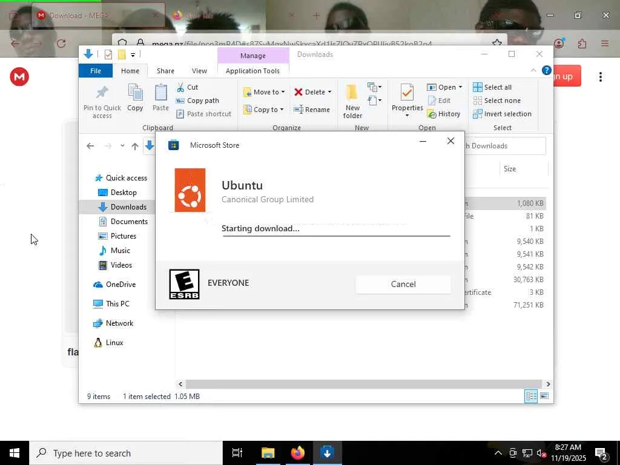Open MEGA page three-dot menu

(600, 77)
